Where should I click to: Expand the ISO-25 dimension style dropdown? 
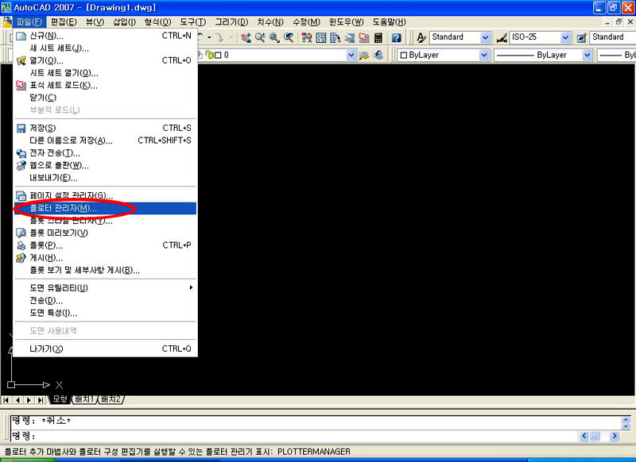tap(565, 37)
